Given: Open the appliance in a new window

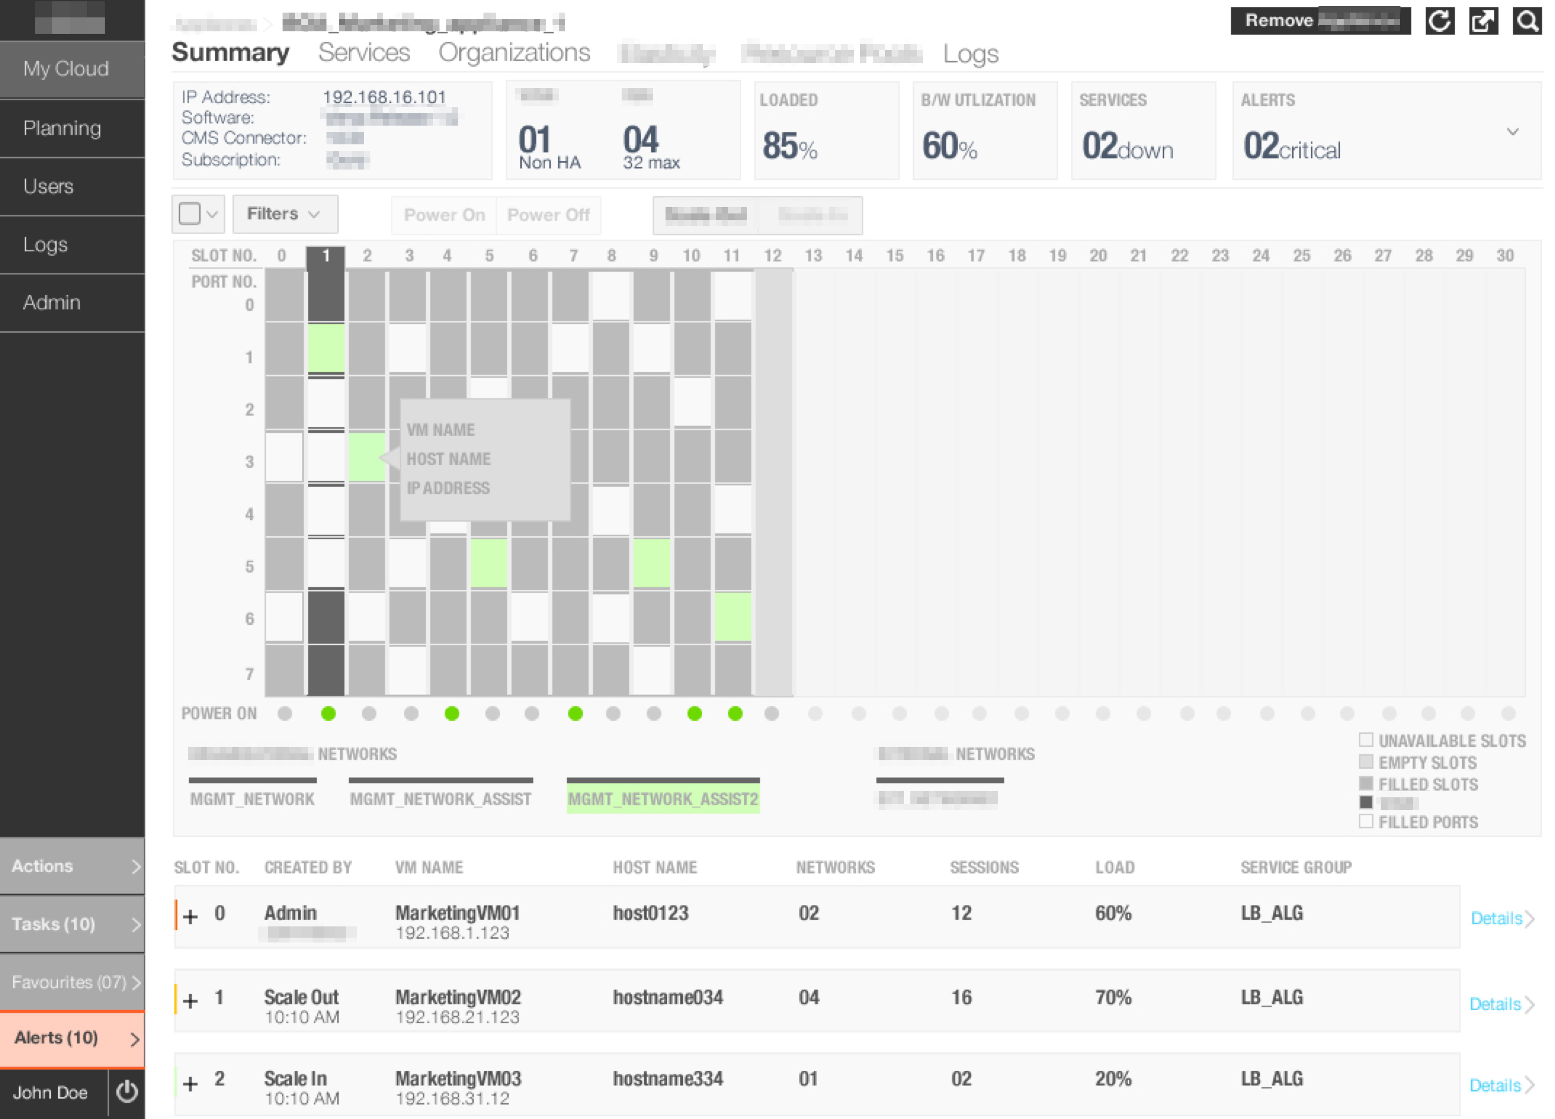Looking at the screenshot, I should click(1484, 21).
